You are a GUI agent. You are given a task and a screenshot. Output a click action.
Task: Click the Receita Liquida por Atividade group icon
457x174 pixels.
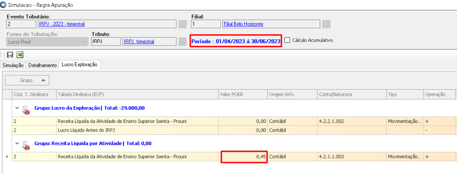pos(26,145)
